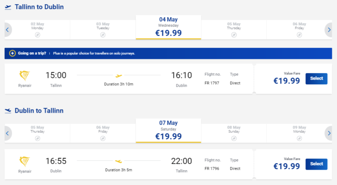Image resolution: width=337 pixels, height=185 pixels.
Task: Click the yellow plane icon on the 15:00 flight line
Action: [x=119, y=76]
